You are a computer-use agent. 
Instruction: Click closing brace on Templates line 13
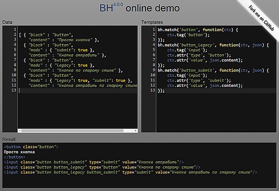click(x=161, y=91)
